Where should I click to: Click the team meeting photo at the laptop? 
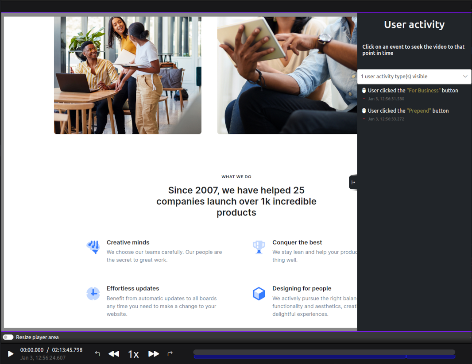(x=128, y=75)
